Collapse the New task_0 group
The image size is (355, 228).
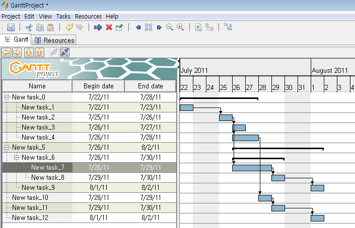[x=7, y=97]
